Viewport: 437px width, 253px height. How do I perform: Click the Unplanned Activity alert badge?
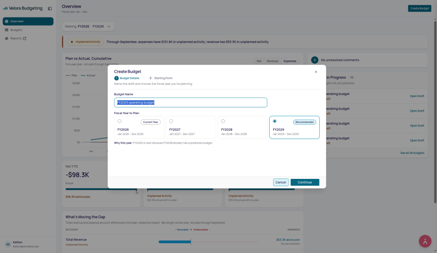pyautogui.click(x=85, y=42)
